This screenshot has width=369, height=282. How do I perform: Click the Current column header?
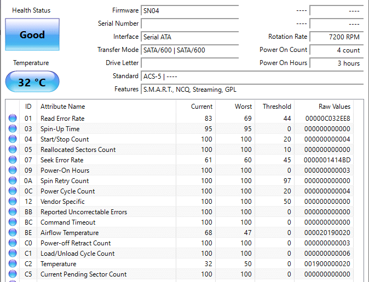pos(195,107)
